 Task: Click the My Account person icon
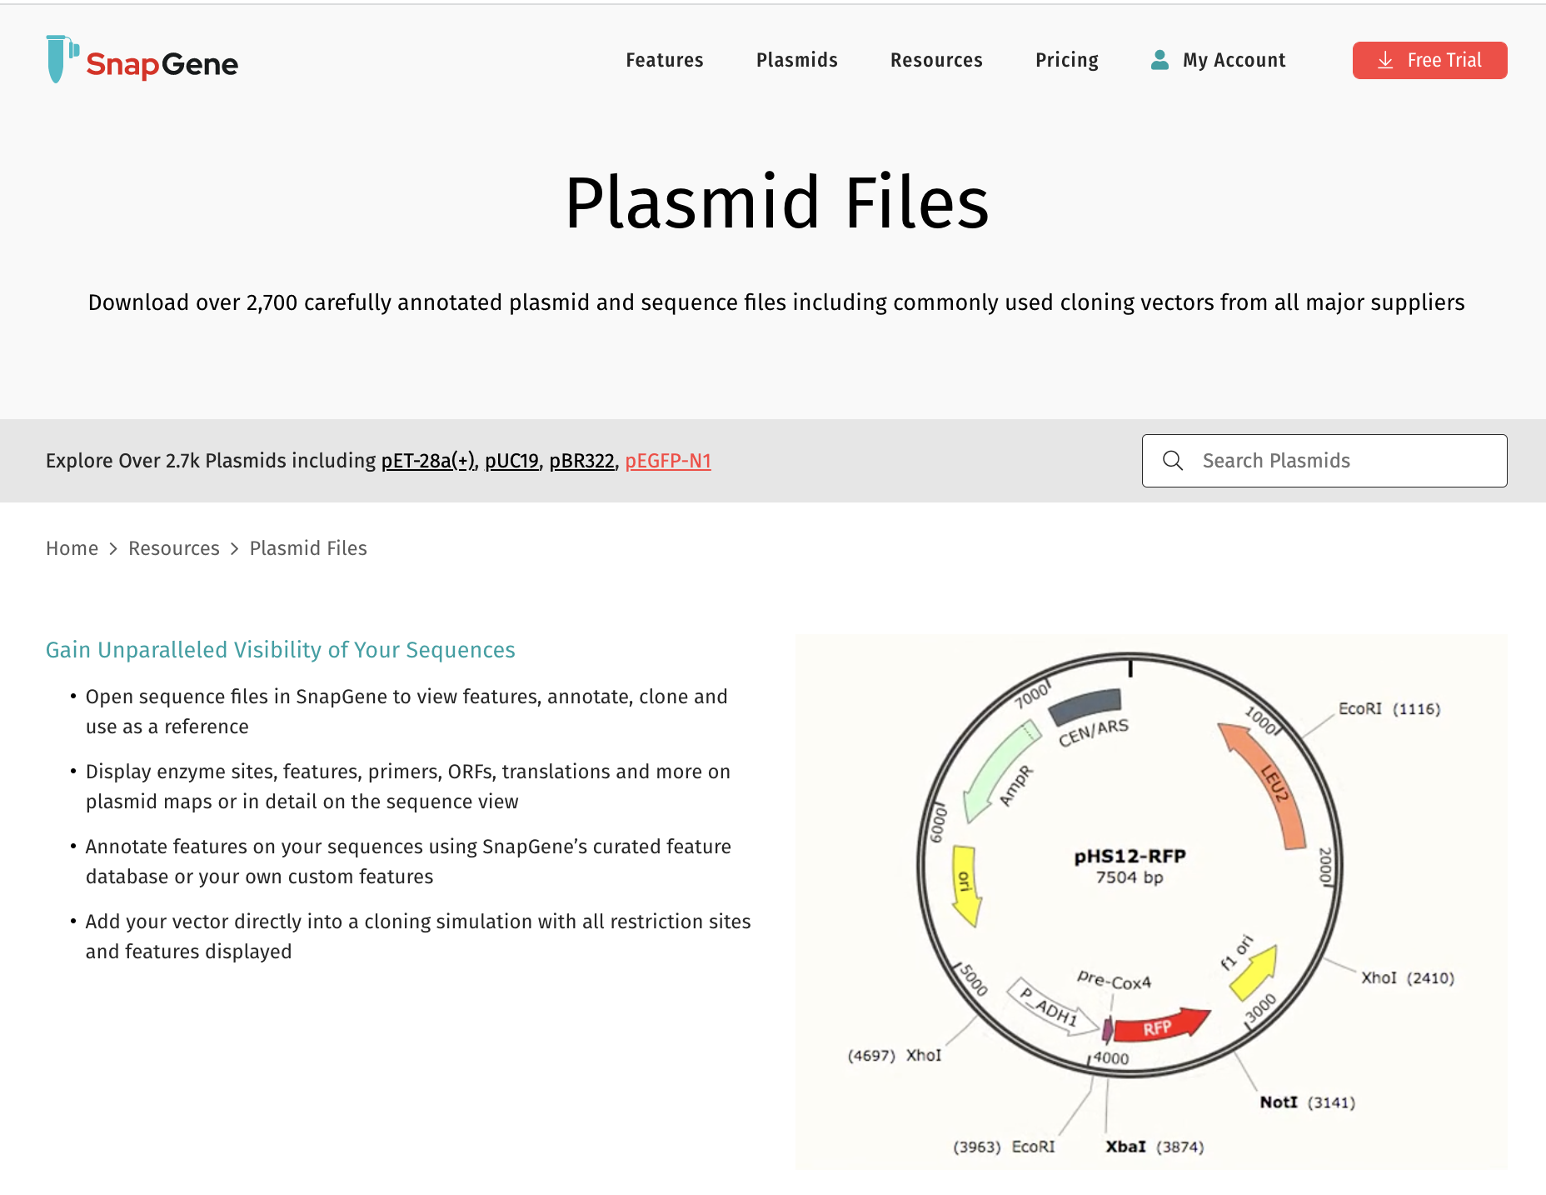click(x=1159, y=59)
